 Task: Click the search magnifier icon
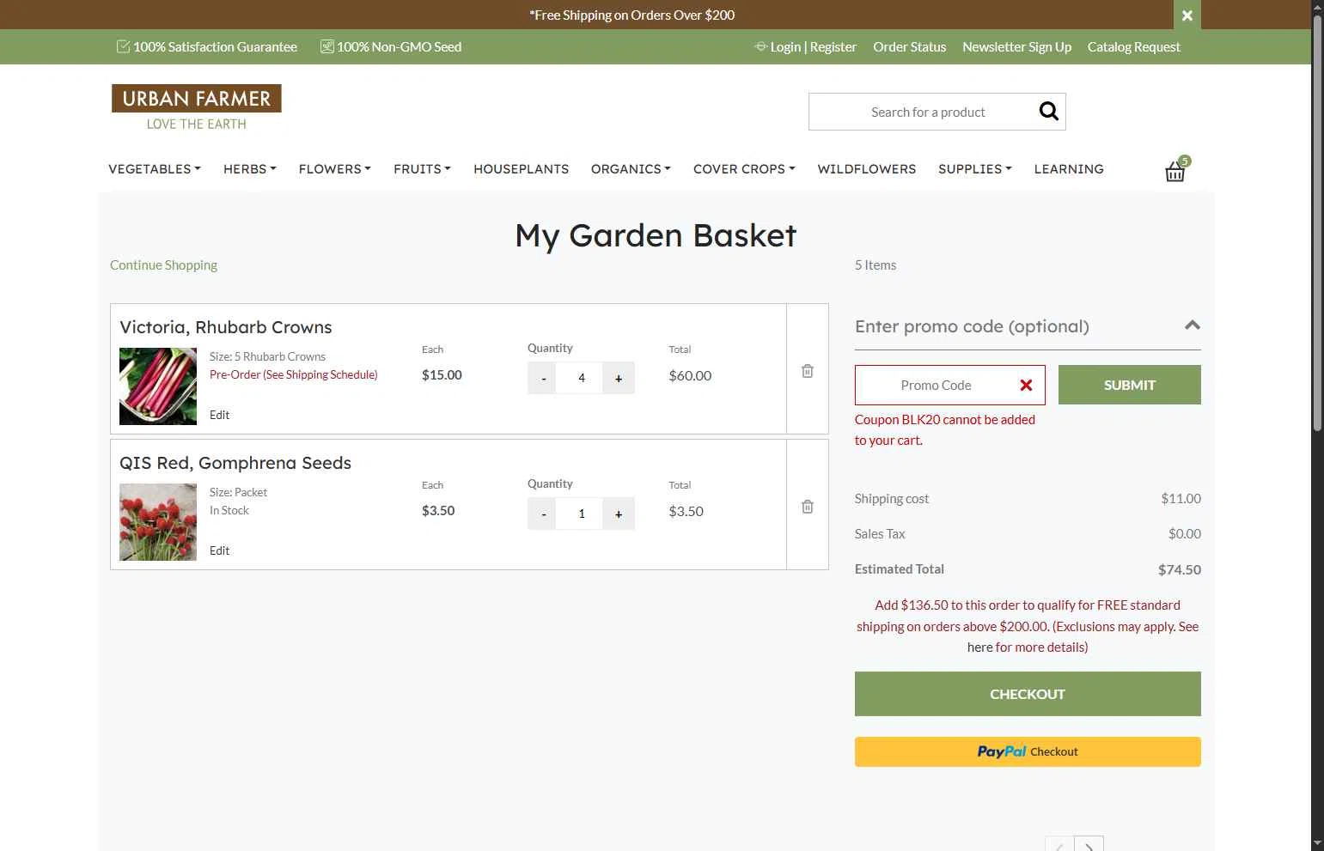coord(1048,112)
